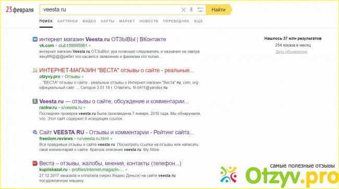Click the freedom.reviews chat favicon

pyautogui.click(x=35, y=132)
